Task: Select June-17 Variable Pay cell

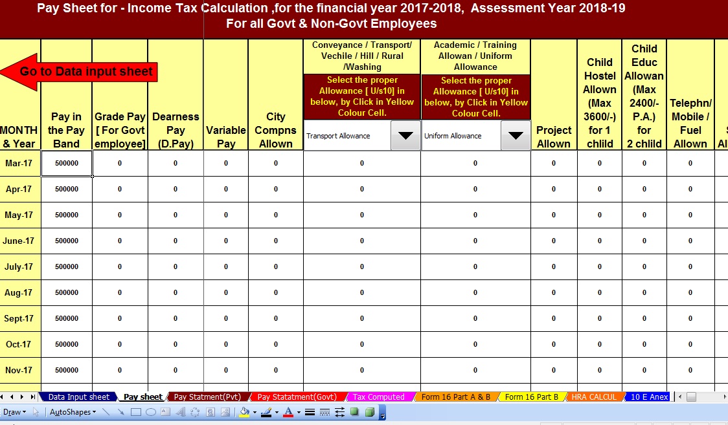Action: 225,241
